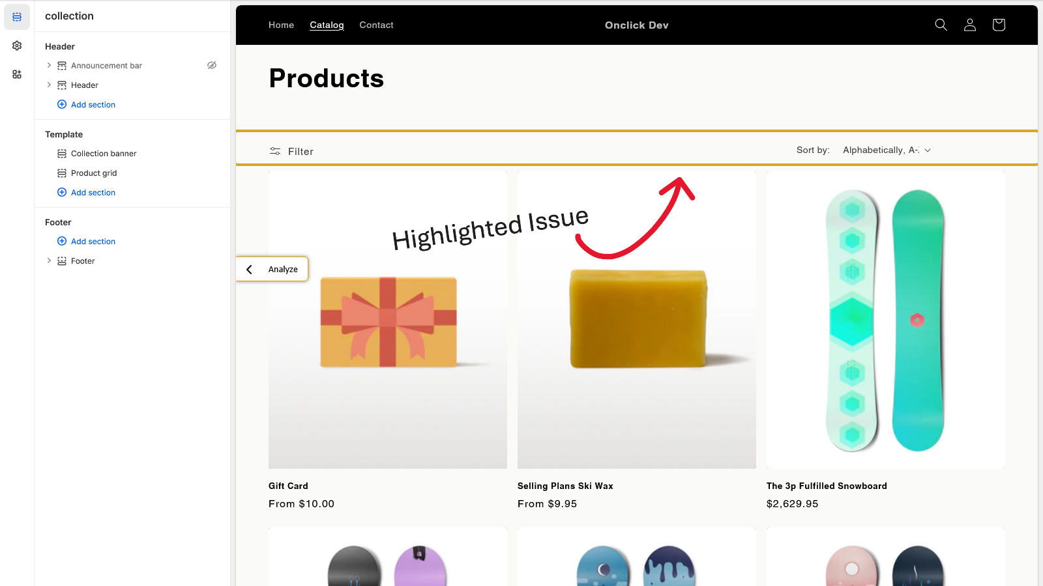
Task: Expand the Announcement bar section
Action: [49, 65]
